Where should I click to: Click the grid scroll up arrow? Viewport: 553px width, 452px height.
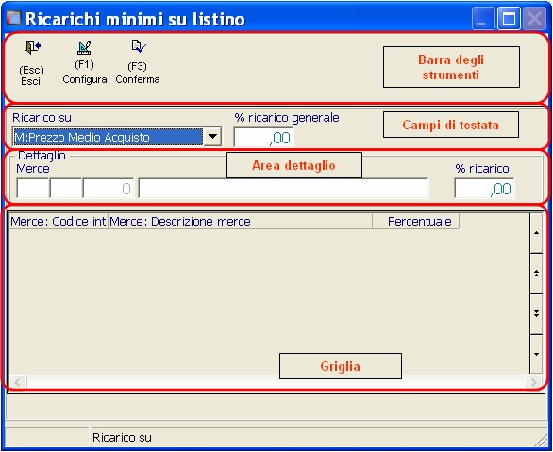(536, 233)
